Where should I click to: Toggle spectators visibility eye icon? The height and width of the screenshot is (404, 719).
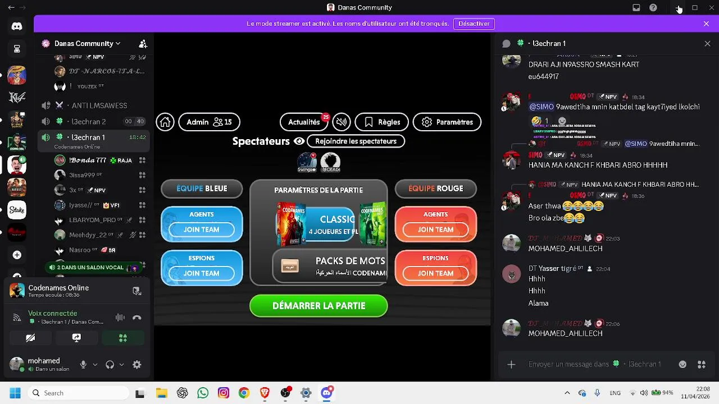(x=299, y=141)
